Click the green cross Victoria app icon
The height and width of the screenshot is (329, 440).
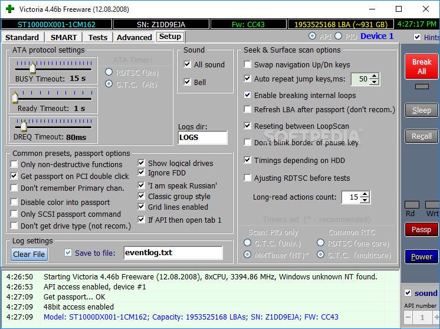pyautogui.click(x=10, y=9)
